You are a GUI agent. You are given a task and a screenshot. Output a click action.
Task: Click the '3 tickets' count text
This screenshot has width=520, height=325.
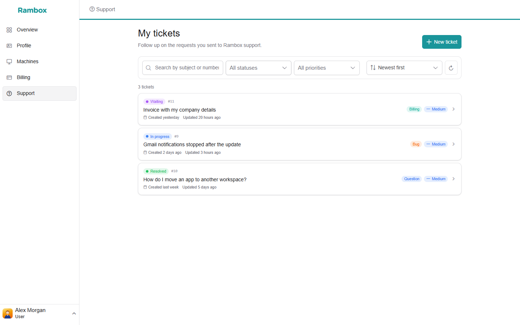[146, 87]
